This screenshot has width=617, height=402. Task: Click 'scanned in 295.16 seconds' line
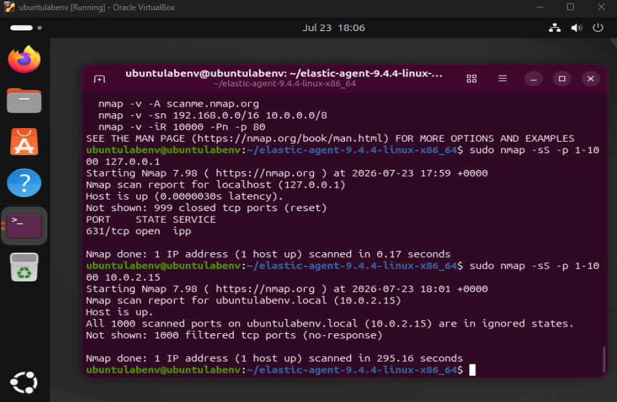pyautogui.click(x=274, y=358)
